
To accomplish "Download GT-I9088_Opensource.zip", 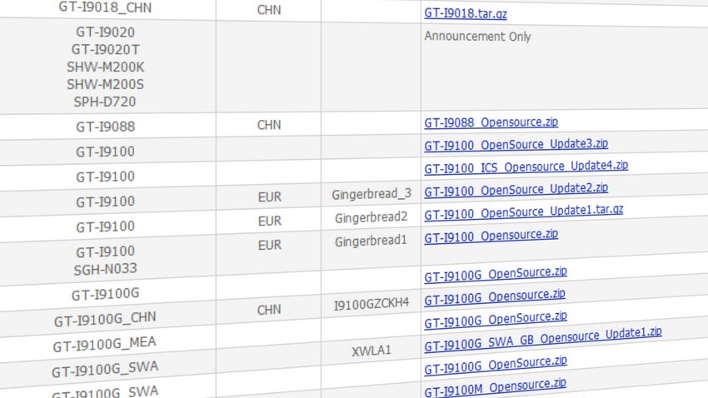I will (x=491, y=122).
